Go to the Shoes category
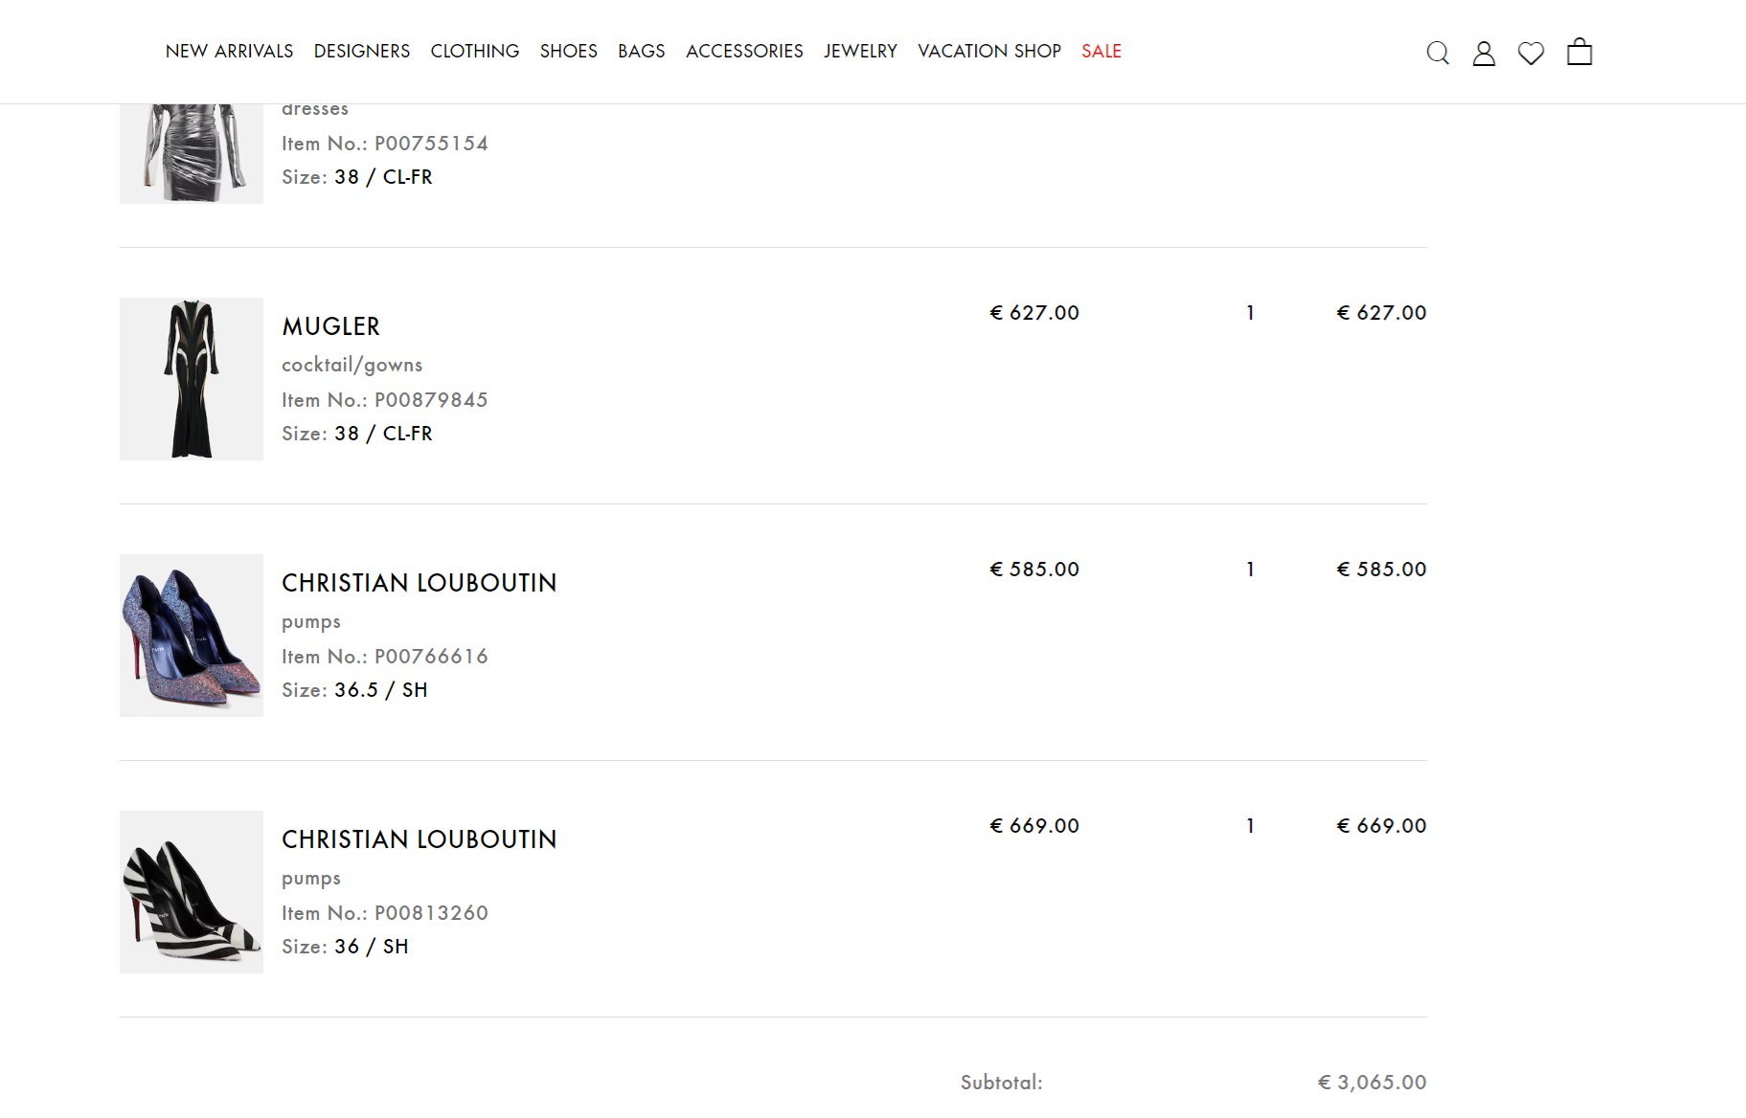This screenshot has width=1746, height=1118. point(569,51)
